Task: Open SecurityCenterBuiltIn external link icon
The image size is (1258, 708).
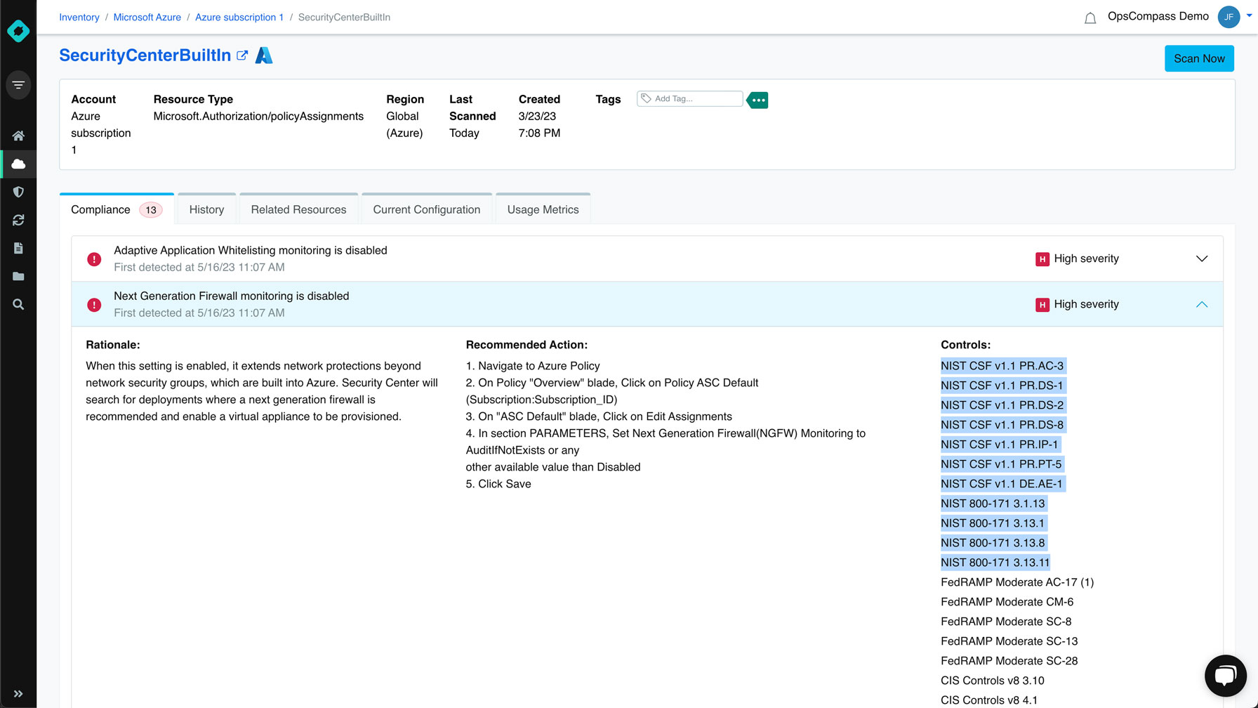Action: point(242,55)
